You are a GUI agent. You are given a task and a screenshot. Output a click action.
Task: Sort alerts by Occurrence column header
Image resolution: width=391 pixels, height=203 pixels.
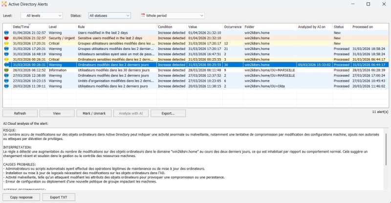click(233, 26)
